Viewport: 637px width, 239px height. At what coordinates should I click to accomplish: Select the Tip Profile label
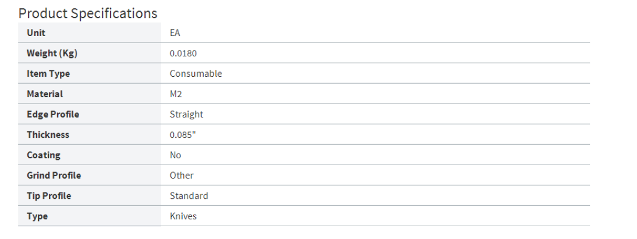48,196
